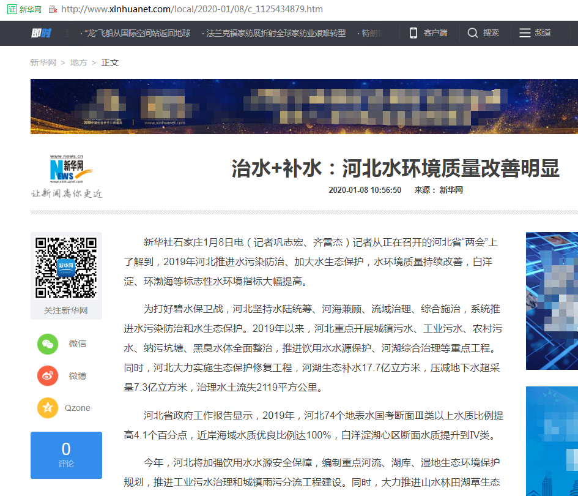The image size is (578, 496).
Task: Click the WeChat share icon
Action: click(x=48, y=344)
